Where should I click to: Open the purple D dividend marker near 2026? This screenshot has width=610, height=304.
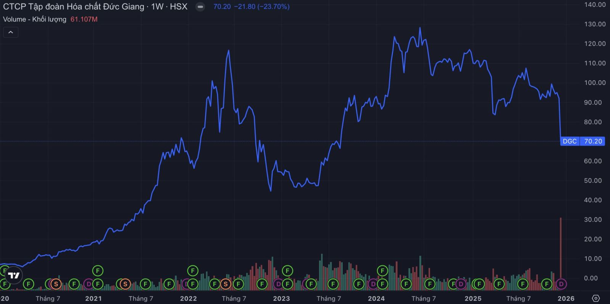[x=561, y=284]
